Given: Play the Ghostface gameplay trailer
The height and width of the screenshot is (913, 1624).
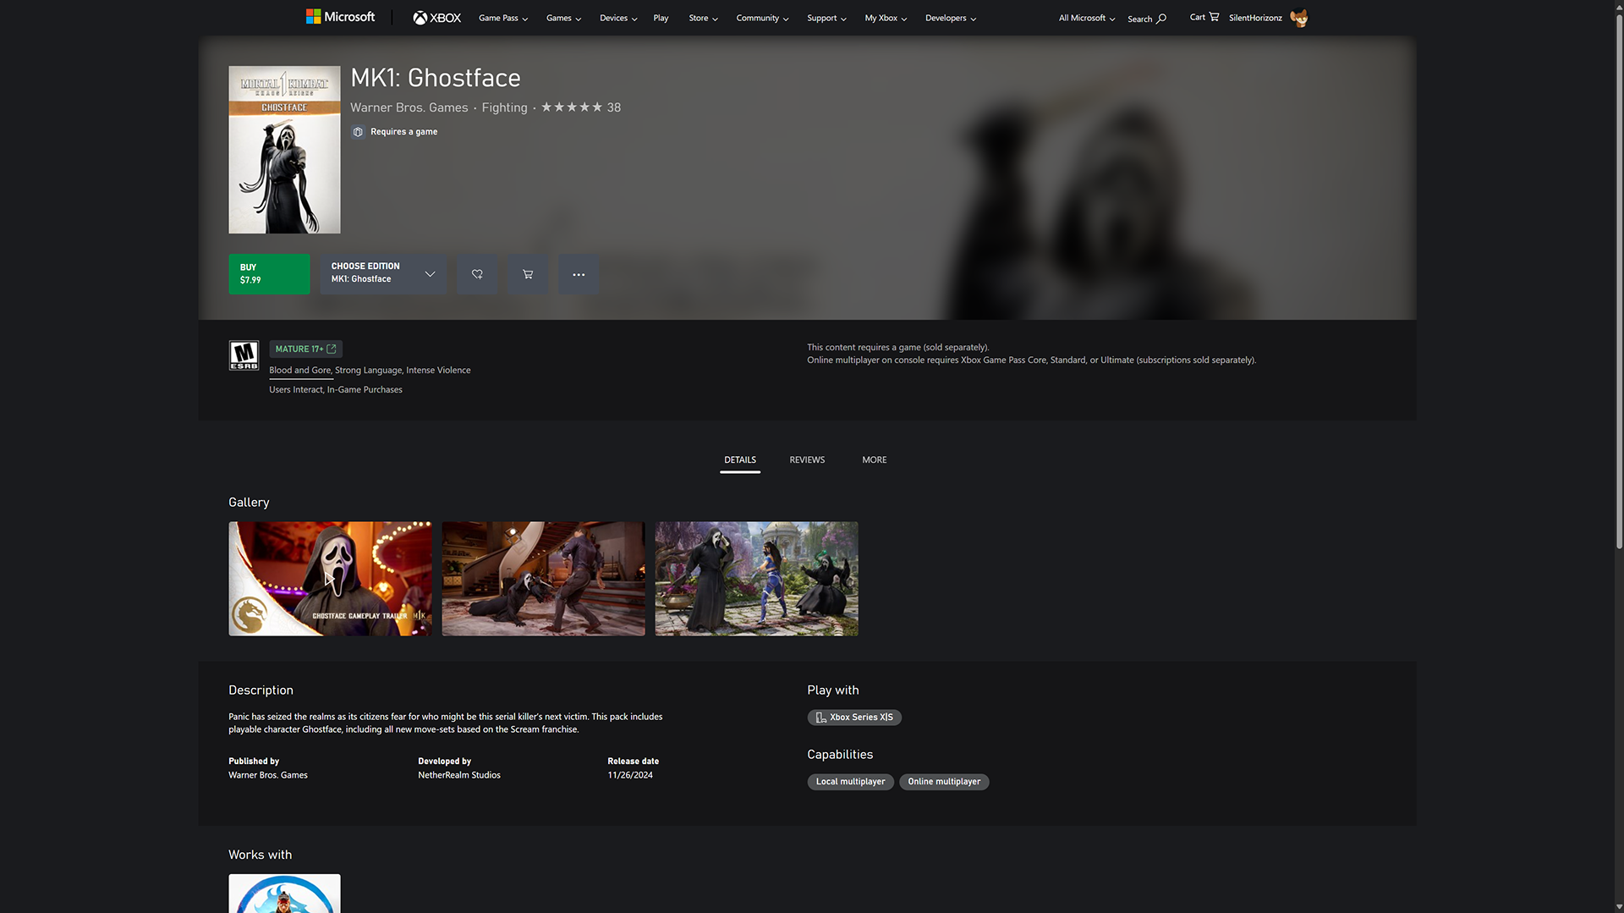Looking at the screenshot, I should [330, 579].
